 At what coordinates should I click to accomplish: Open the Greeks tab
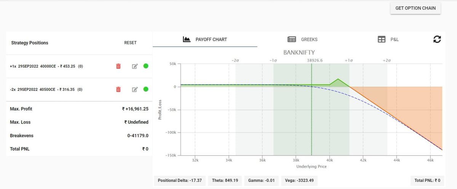click(x=302, y=39)
